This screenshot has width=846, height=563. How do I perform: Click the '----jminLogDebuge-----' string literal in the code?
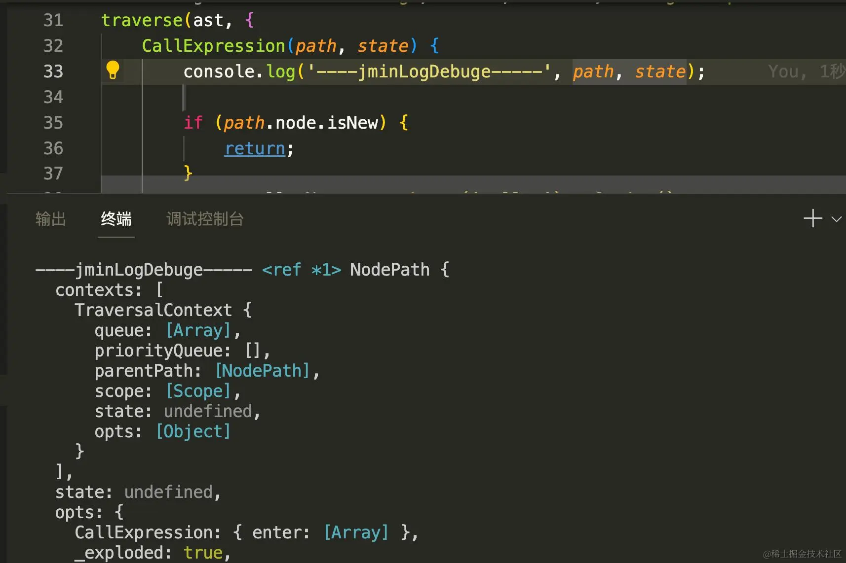point(429,72)
